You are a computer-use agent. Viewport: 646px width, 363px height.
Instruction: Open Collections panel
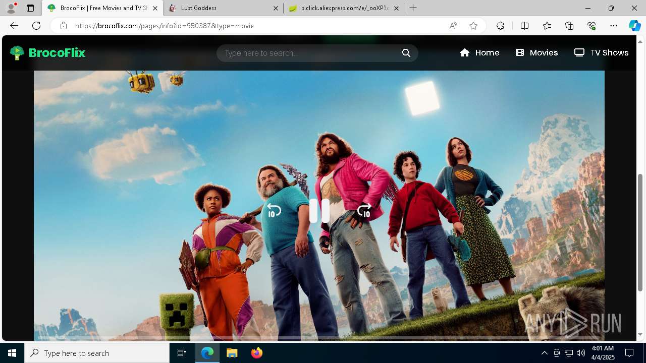pos(569,26)
